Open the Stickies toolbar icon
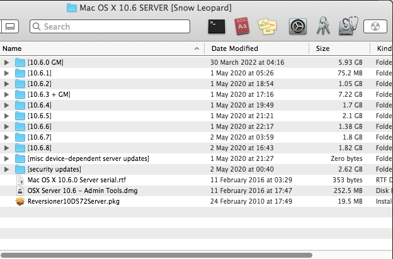 coord(267,26)
